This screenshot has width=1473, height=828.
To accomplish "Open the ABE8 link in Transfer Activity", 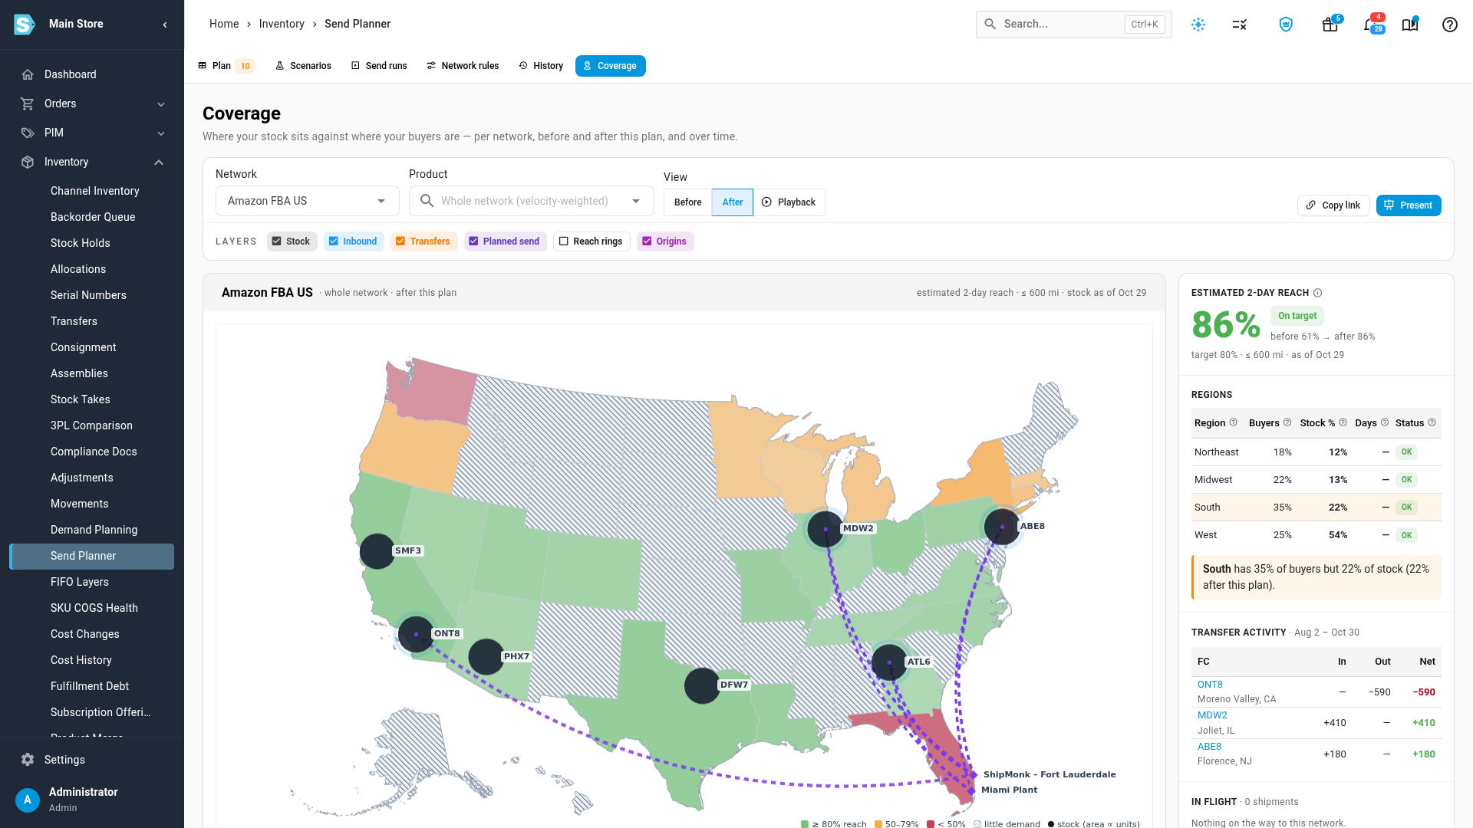I will pyautogui.click(x=1209, y=747).
